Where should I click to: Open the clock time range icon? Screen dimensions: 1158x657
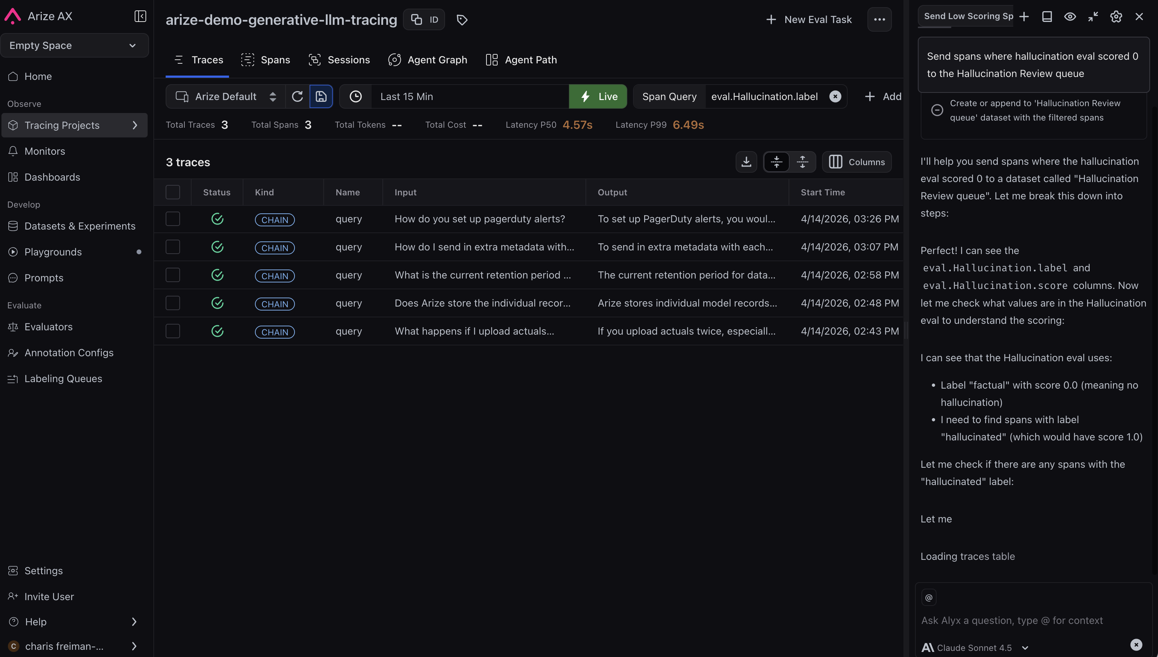pyautogui.click(x=356, y=96)
